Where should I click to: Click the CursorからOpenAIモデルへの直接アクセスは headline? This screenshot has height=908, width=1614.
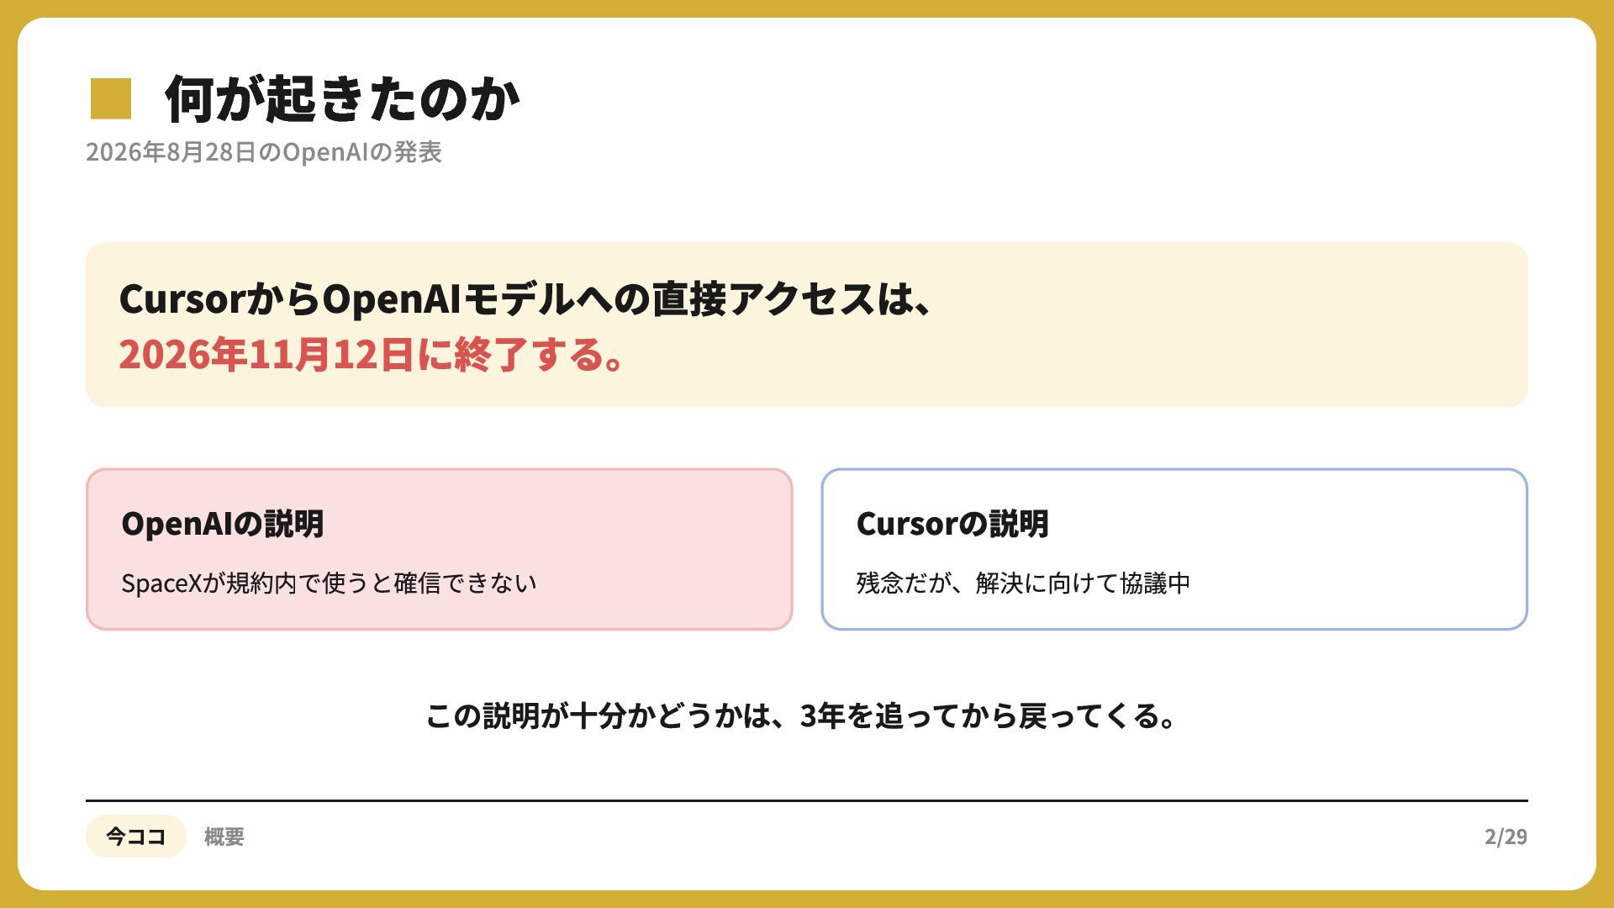(x=526, y=299)
